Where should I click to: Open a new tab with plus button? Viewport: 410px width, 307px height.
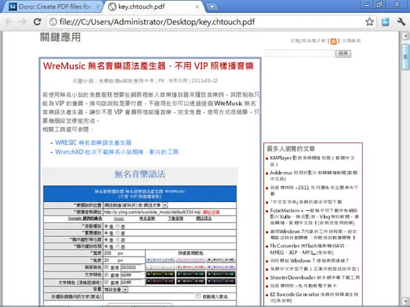click(x=212, y=7)
